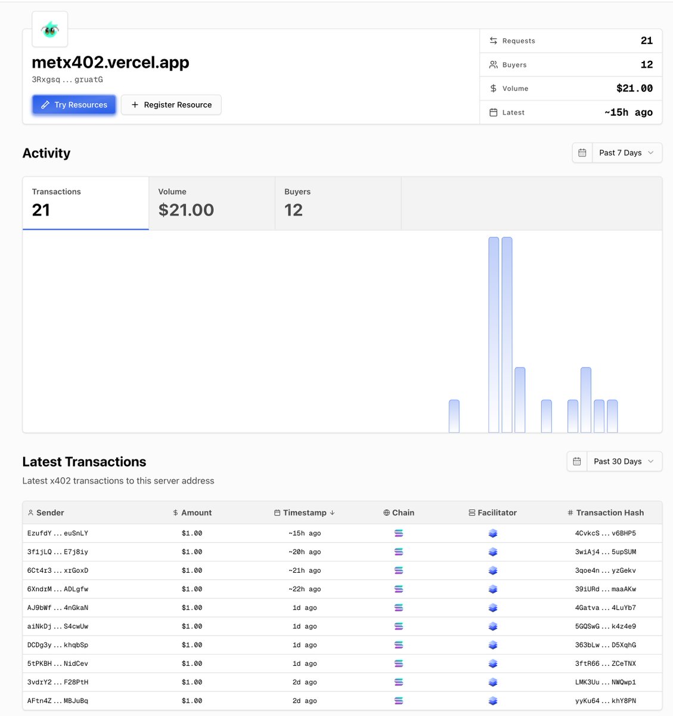Click the Latest calendar icon in stats panel
Screen dimensions: 673x716
coord(494,112)
